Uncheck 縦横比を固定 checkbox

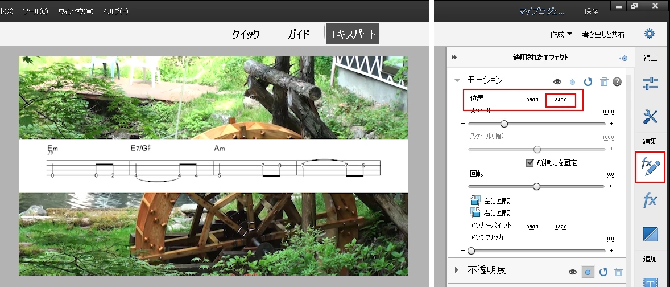click(x=530, y=162)
